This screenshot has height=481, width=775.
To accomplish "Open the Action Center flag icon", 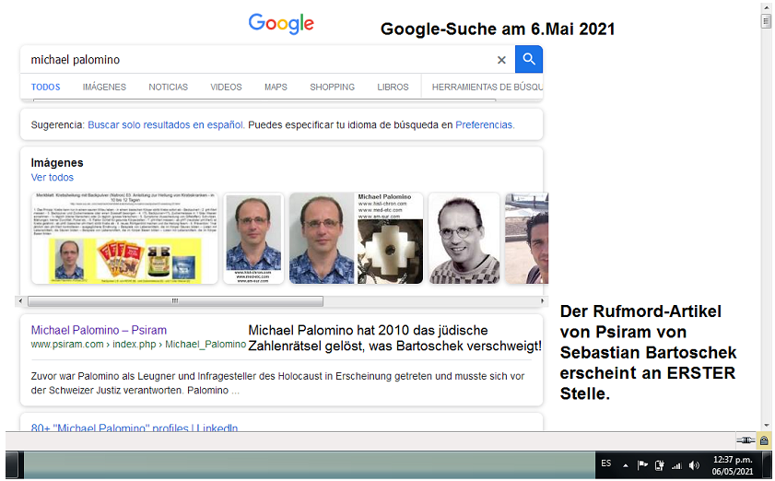I will pyautogui.click(x=643, y=465).
